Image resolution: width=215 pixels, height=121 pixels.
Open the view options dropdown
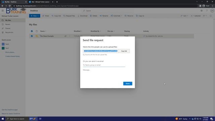point(205,16)
